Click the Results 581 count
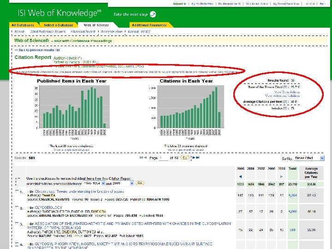This screenshot has width=332, height=249. click(24, 158)
